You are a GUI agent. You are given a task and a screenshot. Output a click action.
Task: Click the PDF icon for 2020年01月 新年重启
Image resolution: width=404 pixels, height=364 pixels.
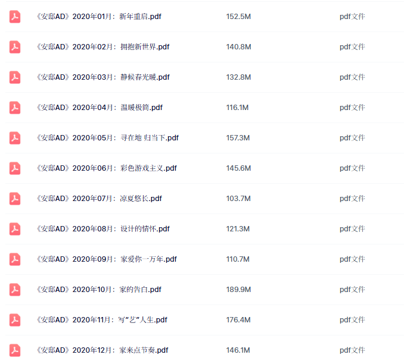[15, 17]
